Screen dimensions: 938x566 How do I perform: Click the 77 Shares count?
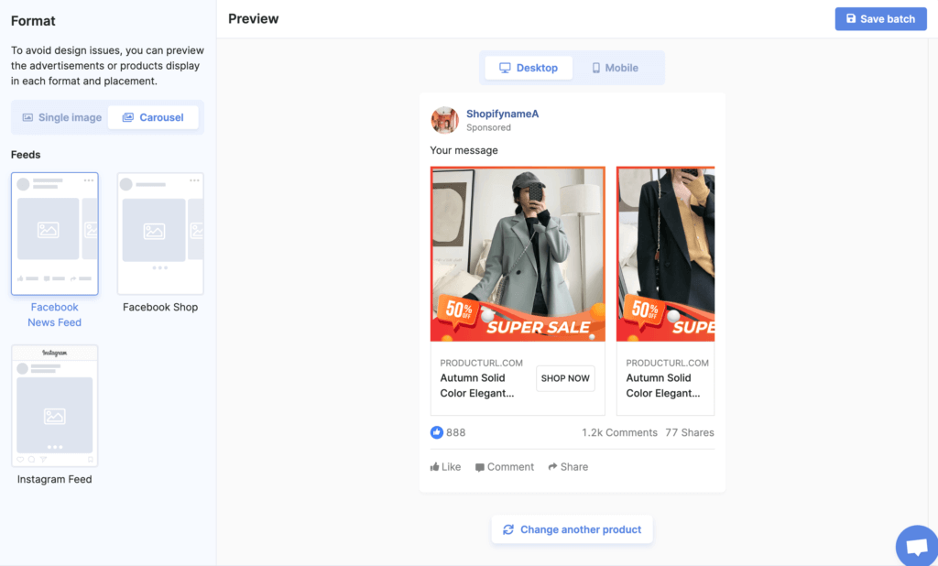[690, 432]
